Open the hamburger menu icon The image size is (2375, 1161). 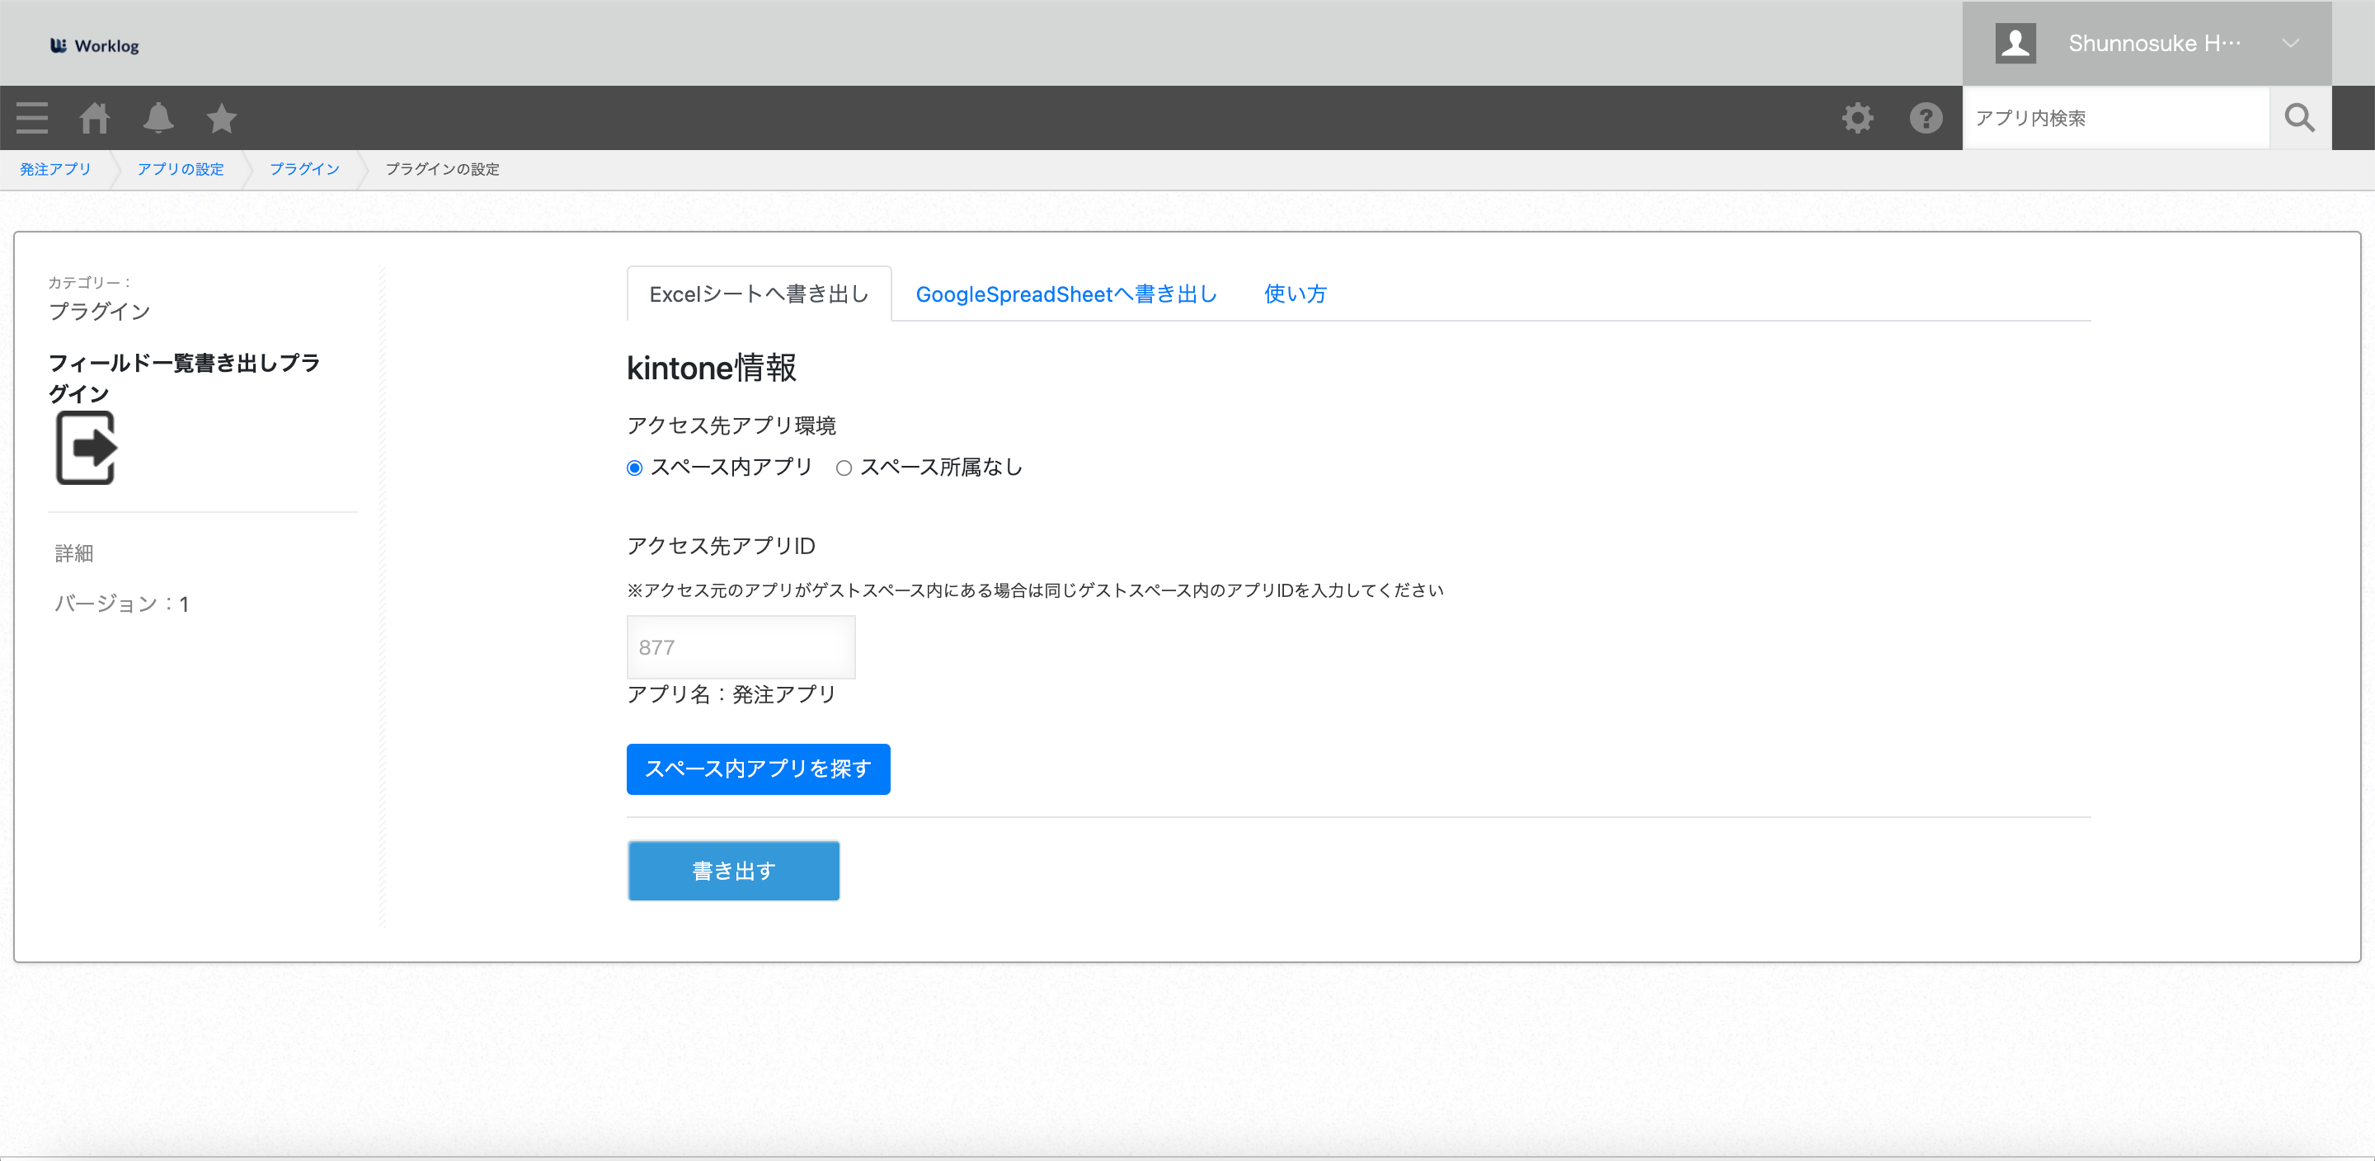(32, 118)
